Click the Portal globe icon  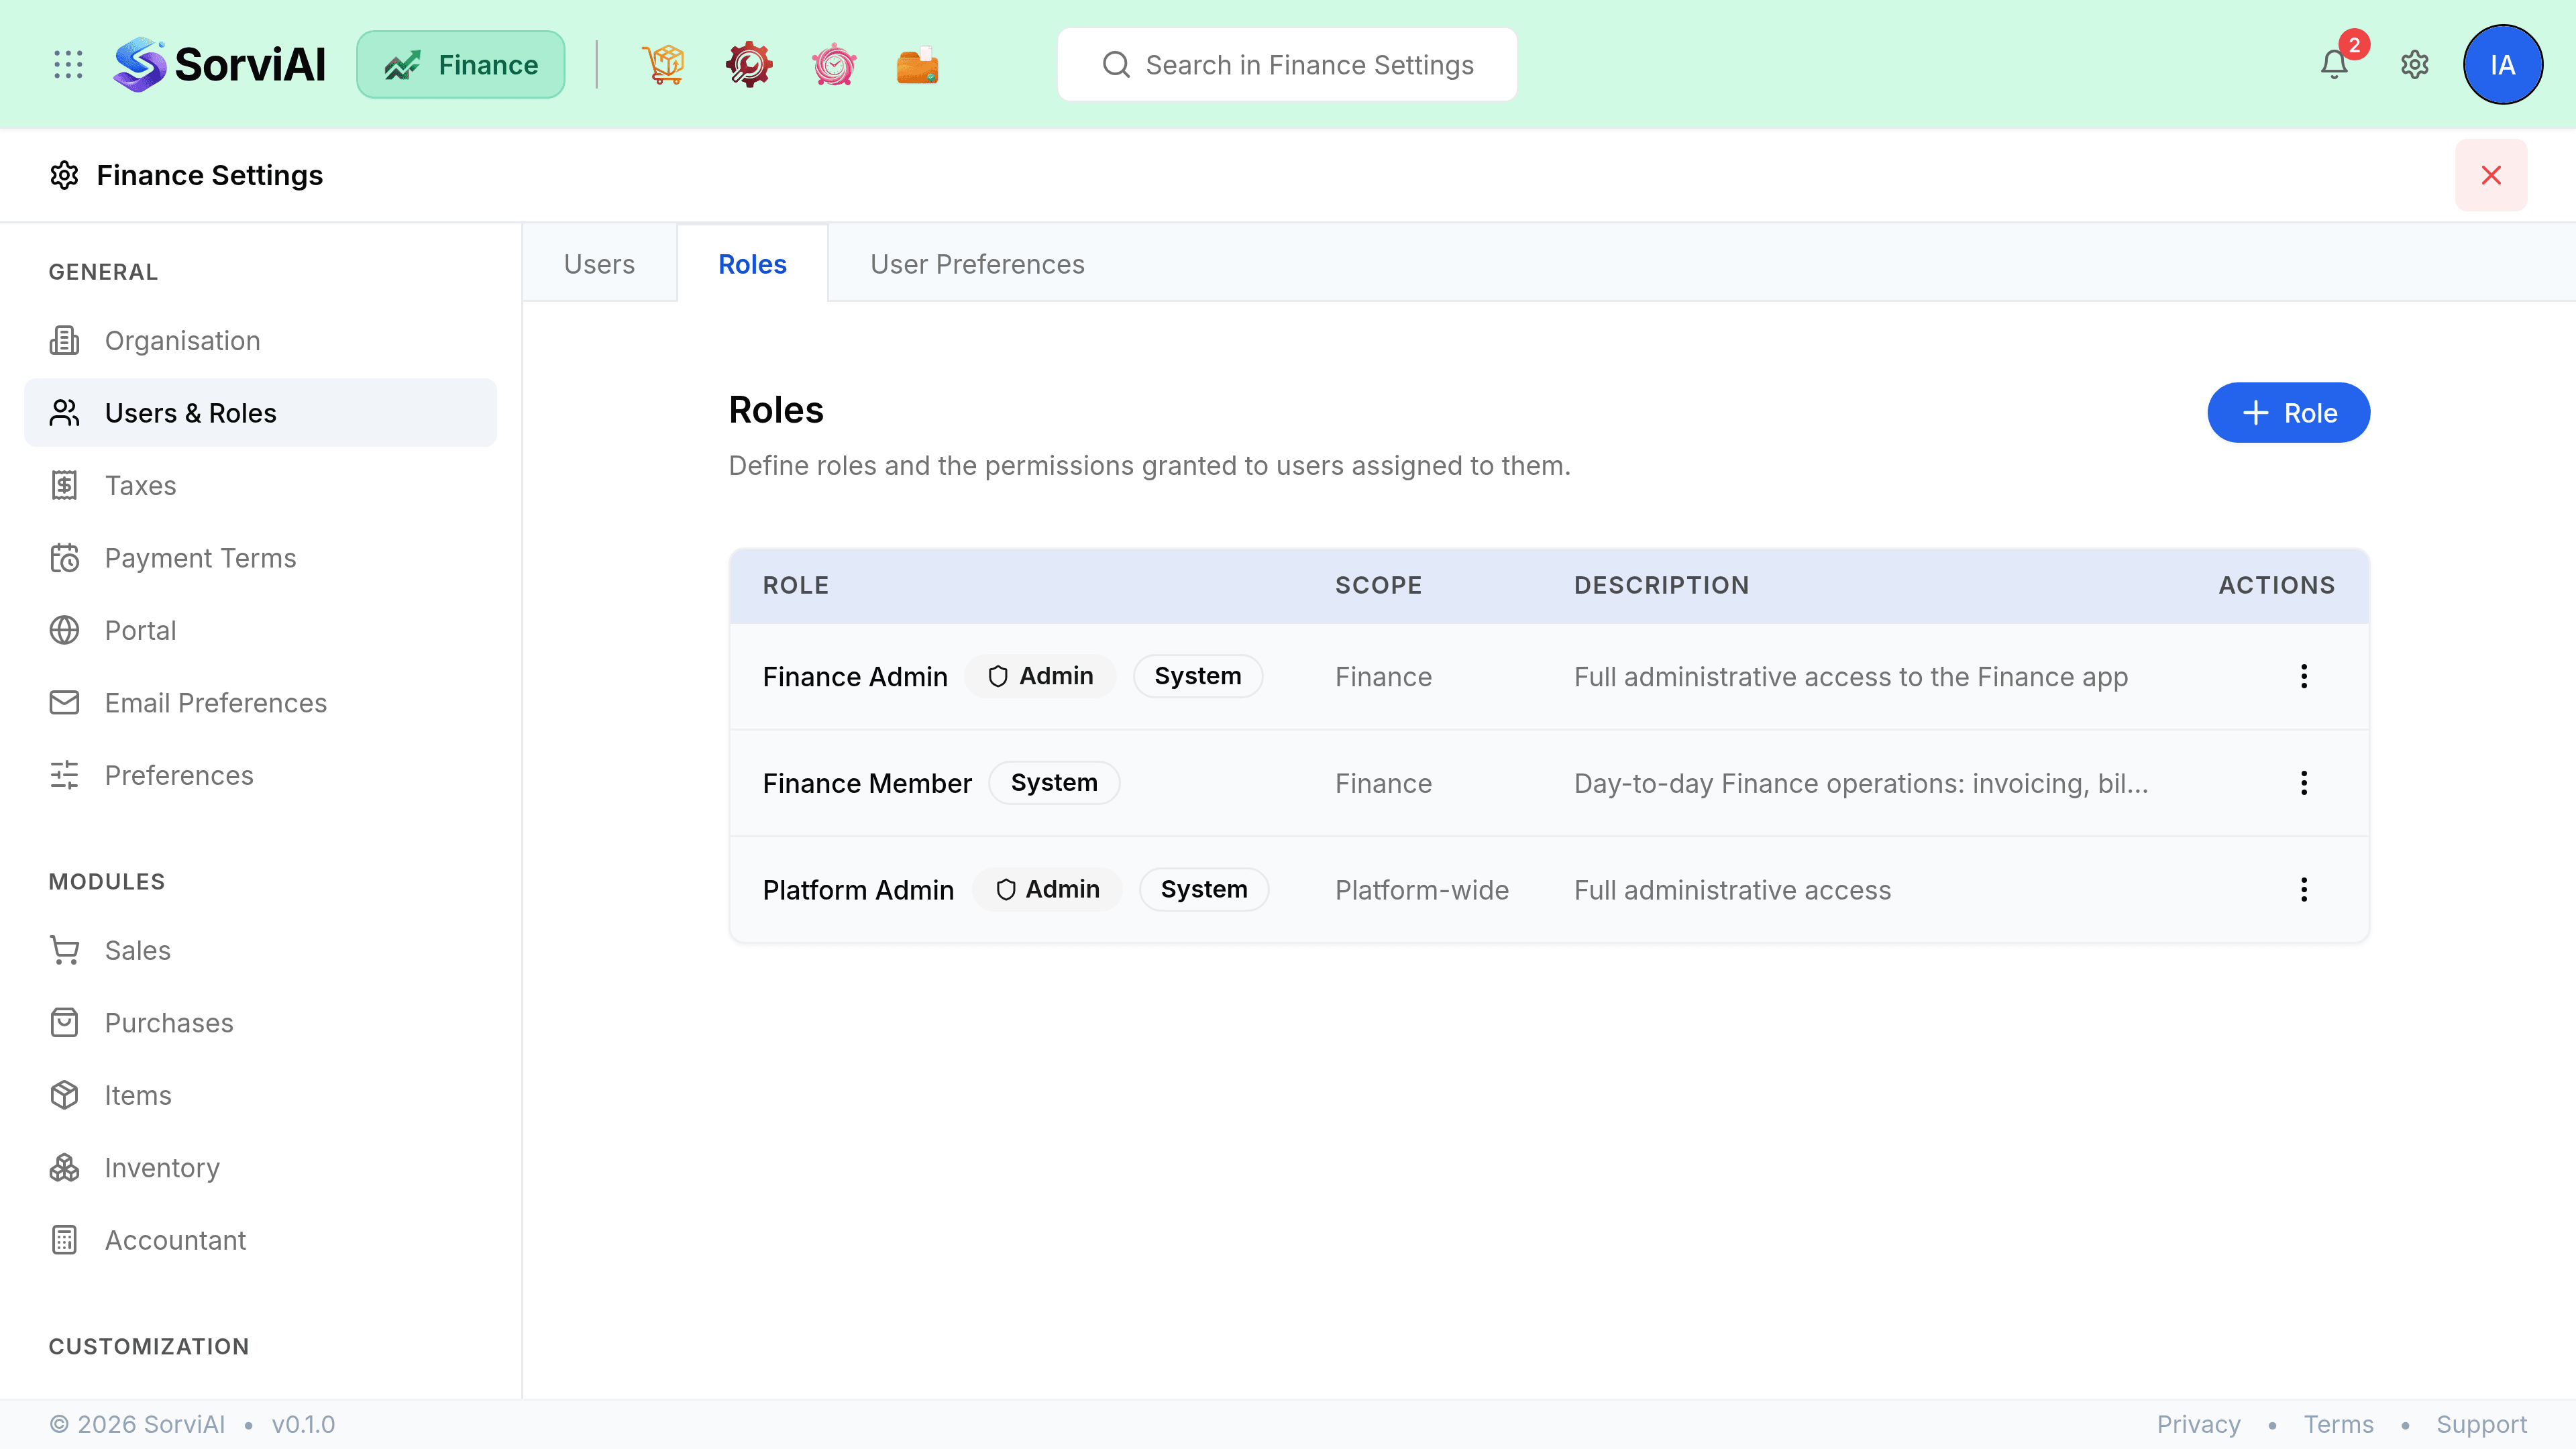click(x=64, y=631)
